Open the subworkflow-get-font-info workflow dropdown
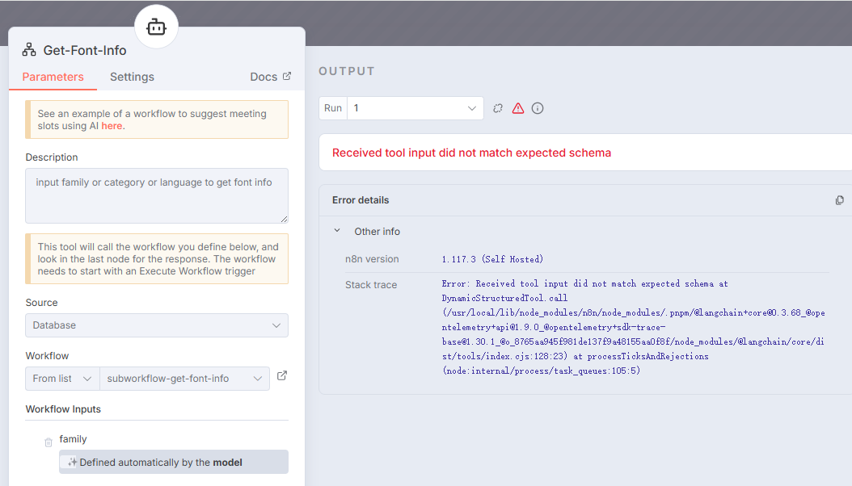The width and height of the screenshot is (852, 486). point(184,379)
